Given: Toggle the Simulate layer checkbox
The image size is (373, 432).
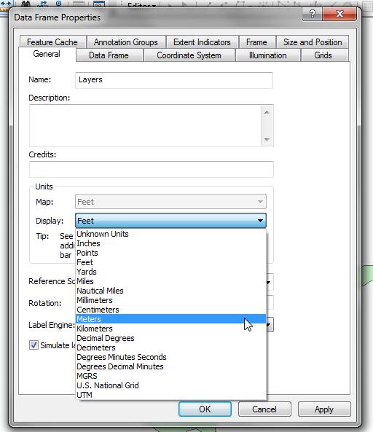Looking at the screenshot, I should click(x=34, y=345).
